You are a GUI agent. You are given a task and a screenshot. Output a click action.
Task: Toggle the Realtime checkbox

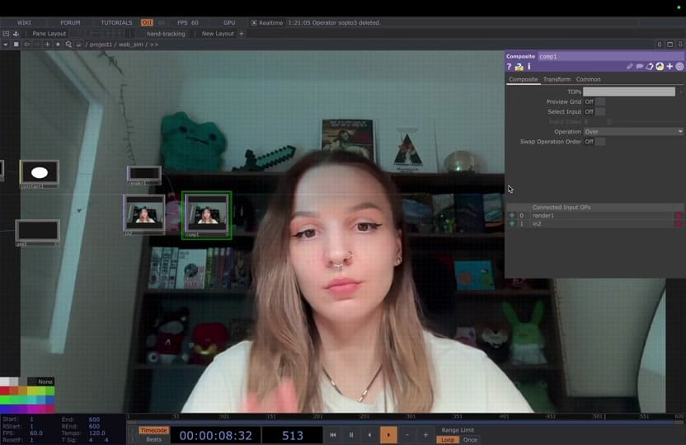tap(254, 23)
